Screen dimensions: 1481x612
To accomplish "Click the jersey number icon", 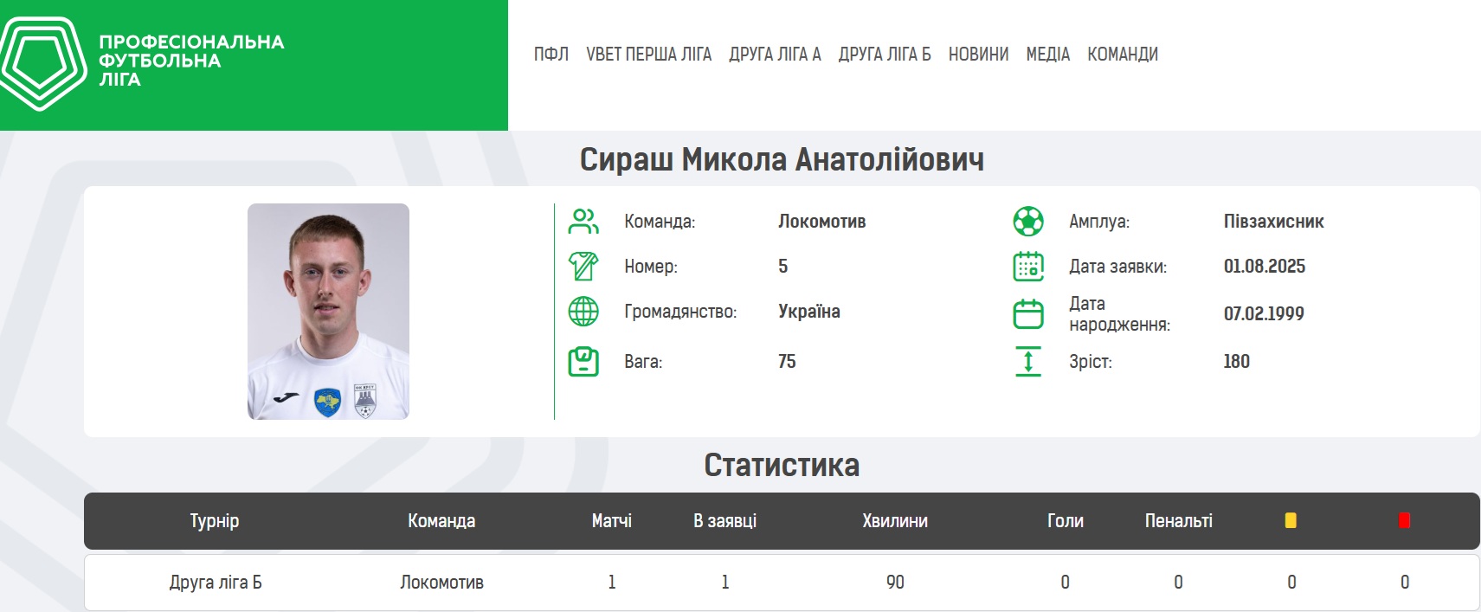I will pos(583,266).
